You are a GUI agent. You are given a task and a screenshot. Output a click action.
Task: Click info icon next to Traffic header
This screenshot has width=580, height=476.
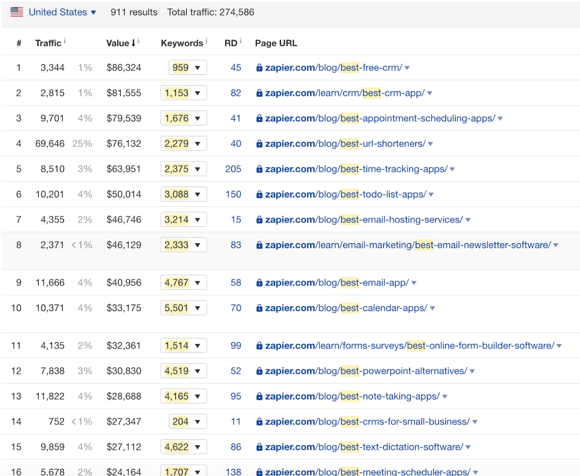pos(64,41)
